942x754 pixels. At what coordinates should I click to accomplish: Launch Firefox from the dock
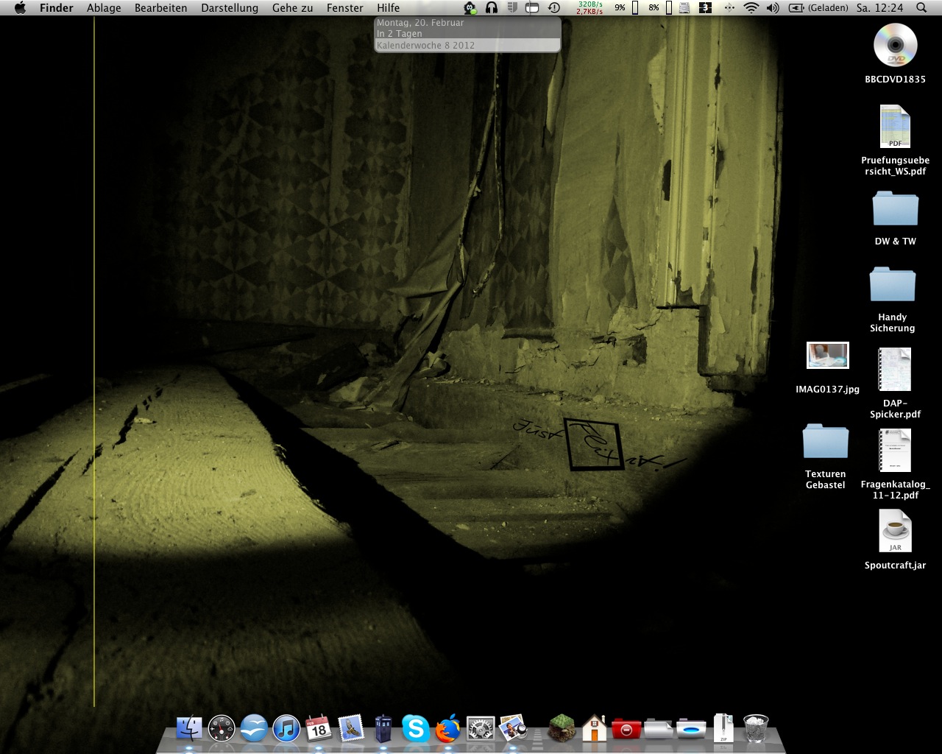(447, 729)
